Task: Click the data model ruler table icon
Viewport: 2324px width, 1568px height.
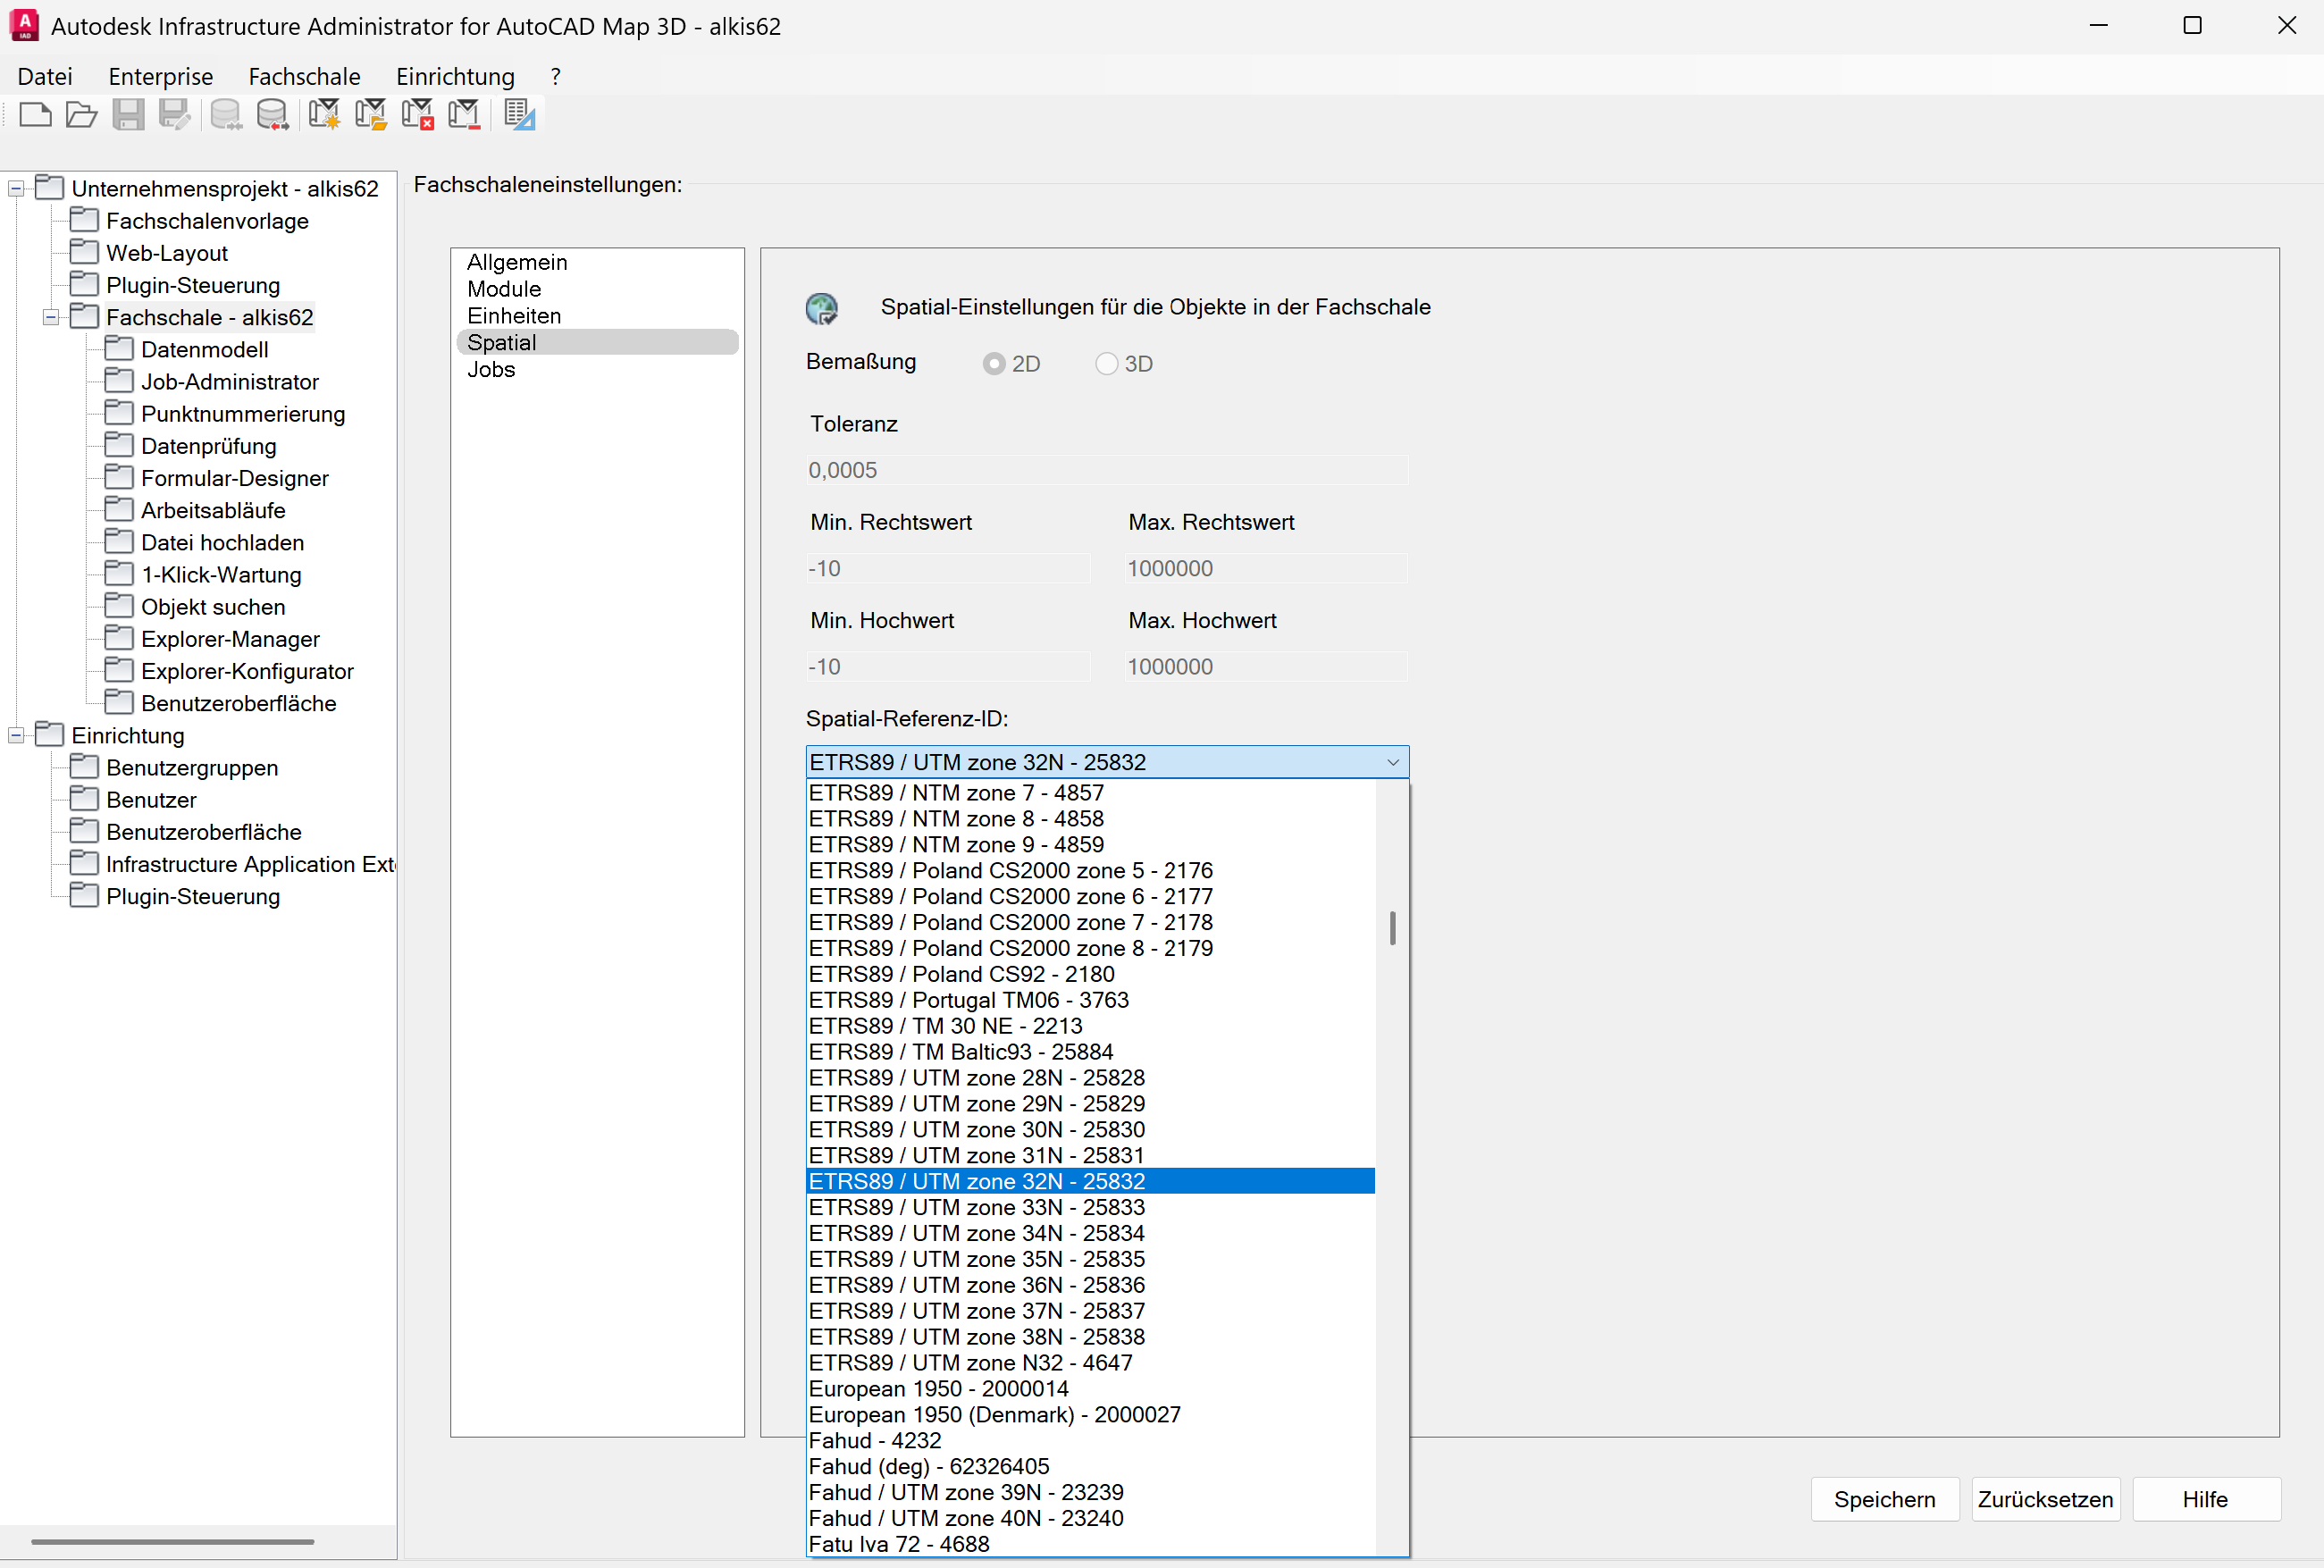Action: [x=519, y=115]
